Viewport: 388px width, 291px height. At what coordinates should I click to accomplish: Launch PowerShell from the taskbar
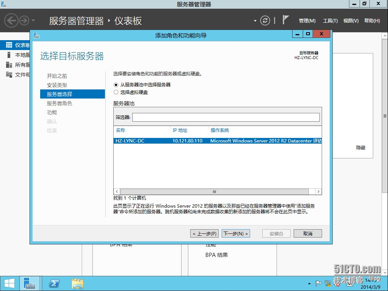(x=54, y=283)
